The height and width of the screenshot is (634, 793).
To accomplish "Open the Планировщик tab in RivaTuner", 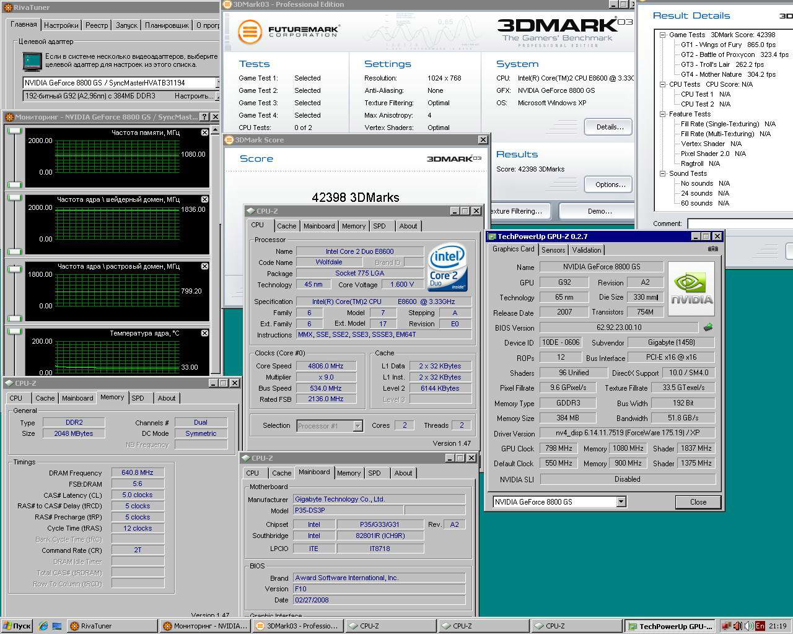I will (167, 25).
